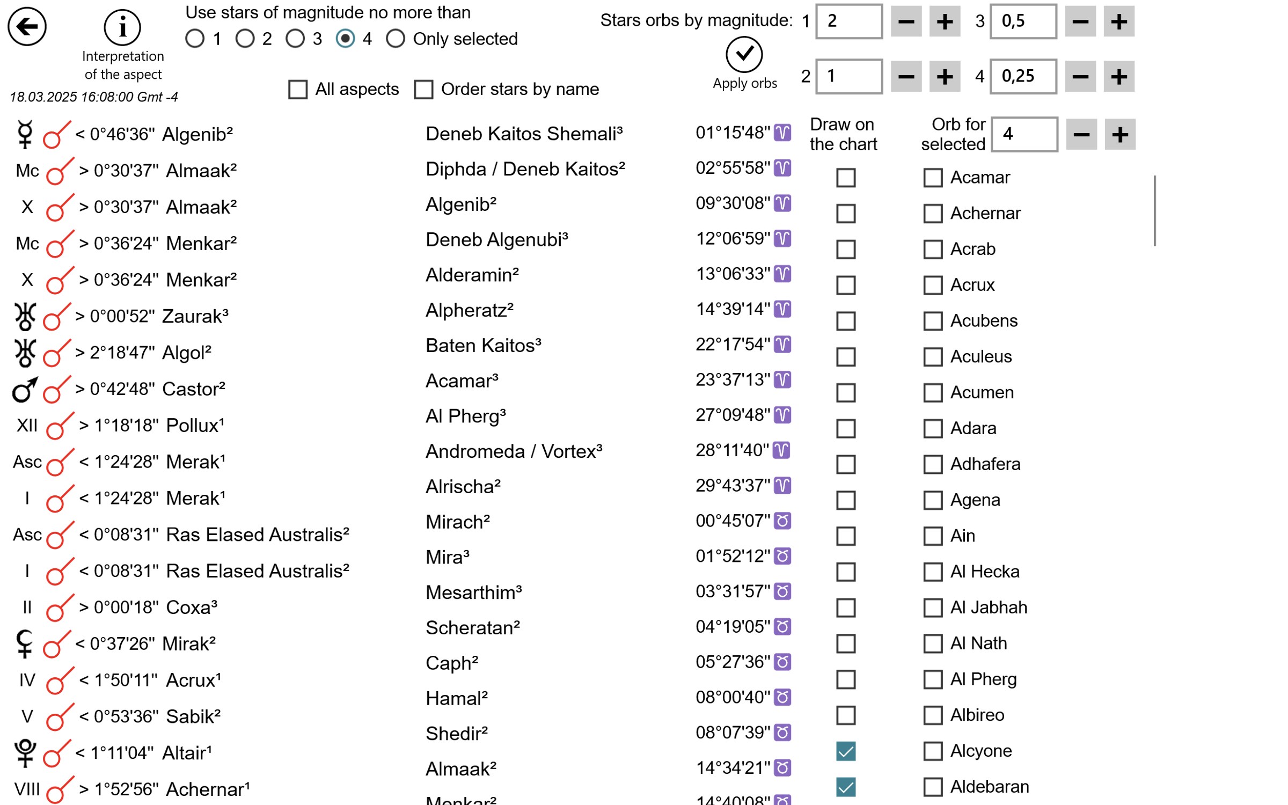1288x805 pixels.
Task: Click the Apply orbs checkmark icon
Action: point(744,54)
